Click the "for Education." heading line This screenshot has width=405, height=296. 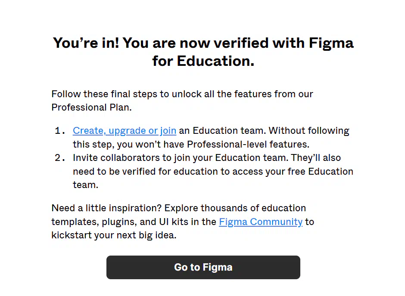click(x=203, y=61)
